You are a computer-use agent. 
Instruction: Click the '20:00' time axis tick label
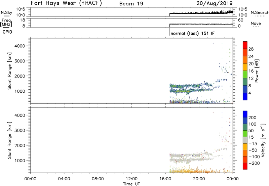[x=199, y=179]
